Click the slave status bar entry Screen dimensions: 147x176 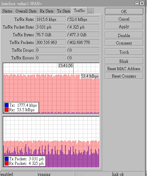coord(93,174)
